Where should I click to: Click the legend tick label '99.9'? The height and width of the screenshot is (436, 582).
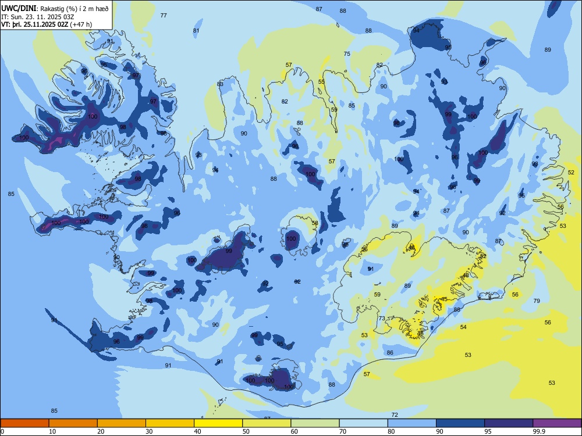[x=538, y=431]
